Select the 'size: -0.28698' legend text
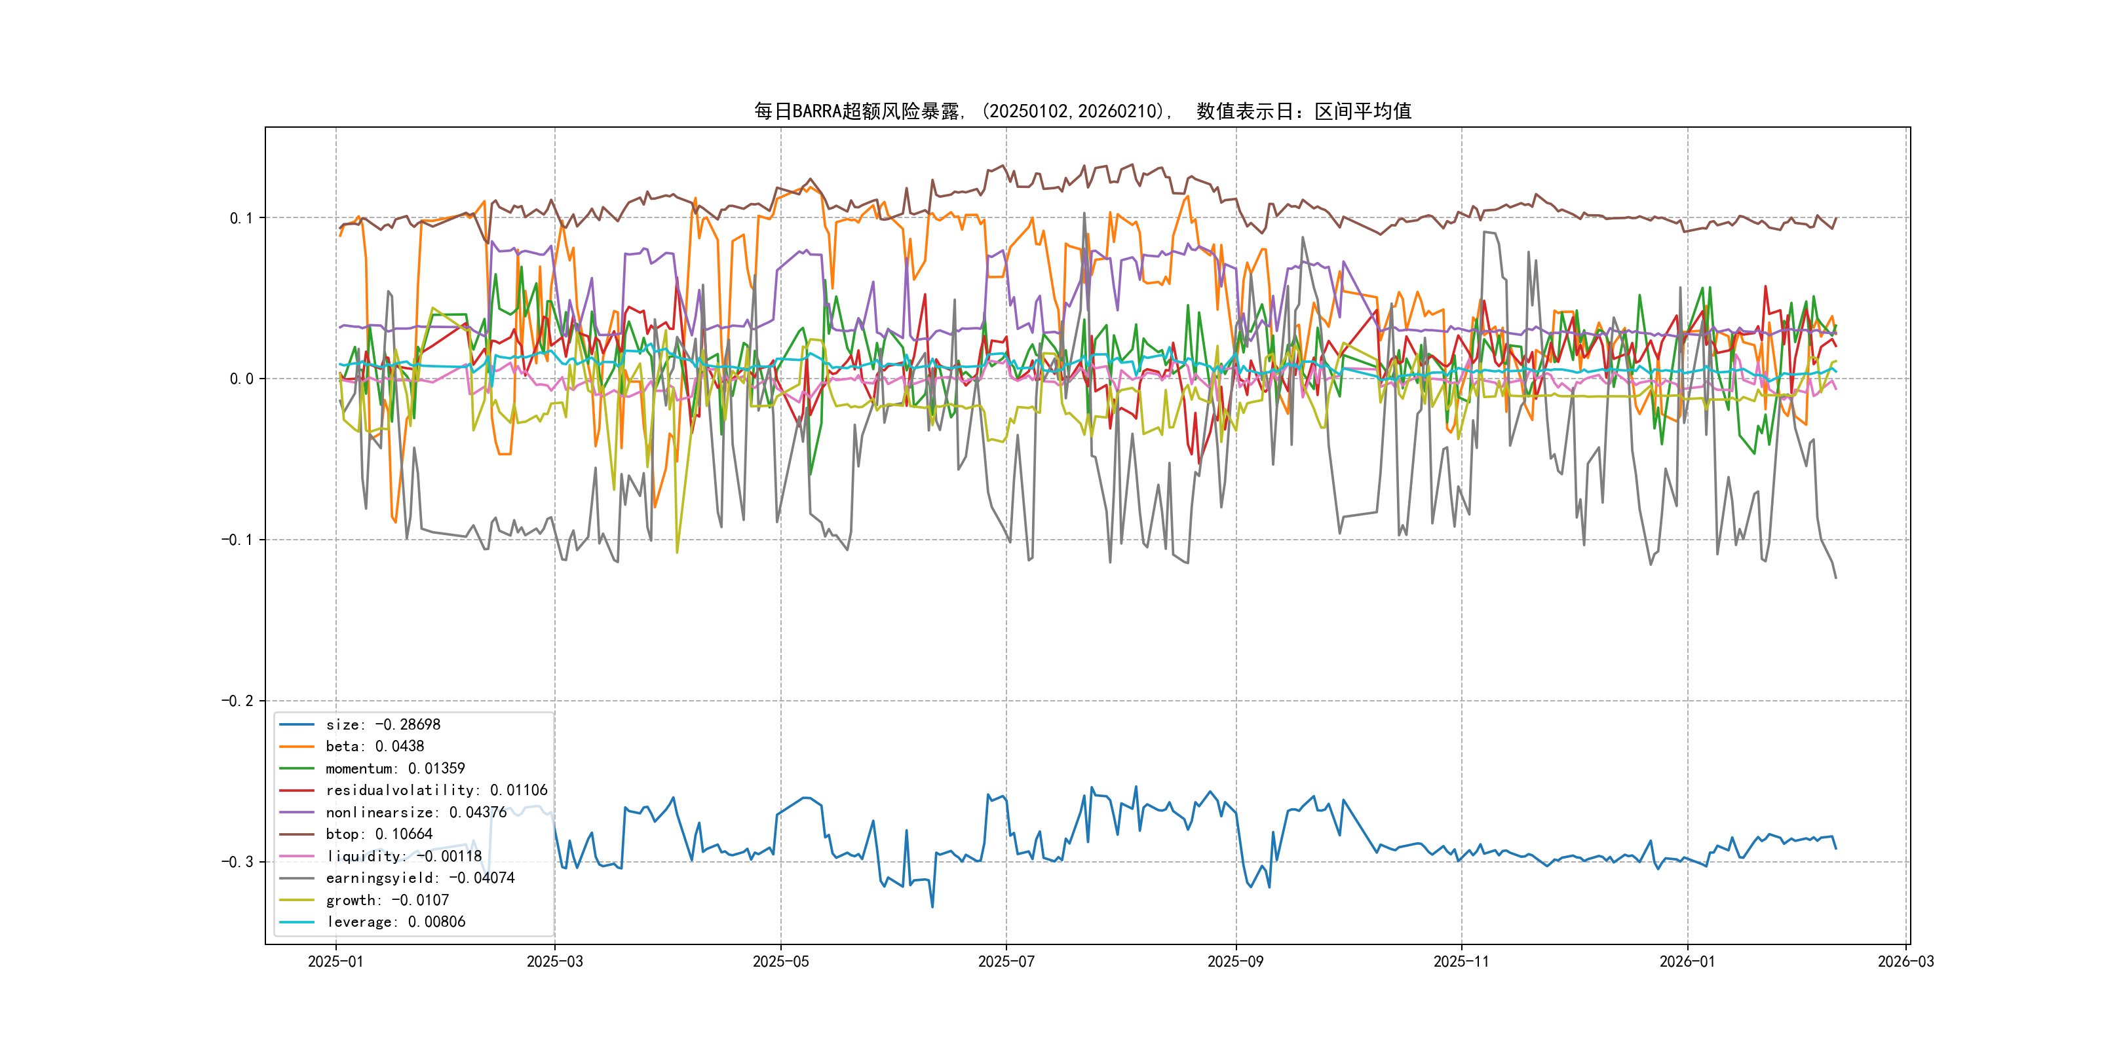 pos(383,725)
